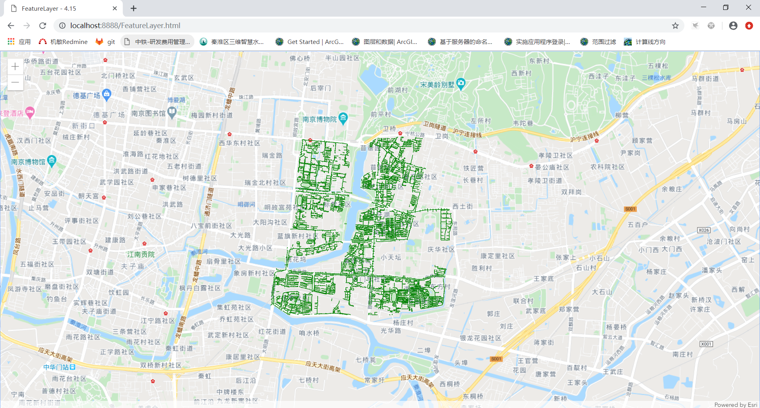Open a new browser tab
This screenshot has height=408, width=760.
[x=133, y=8]
